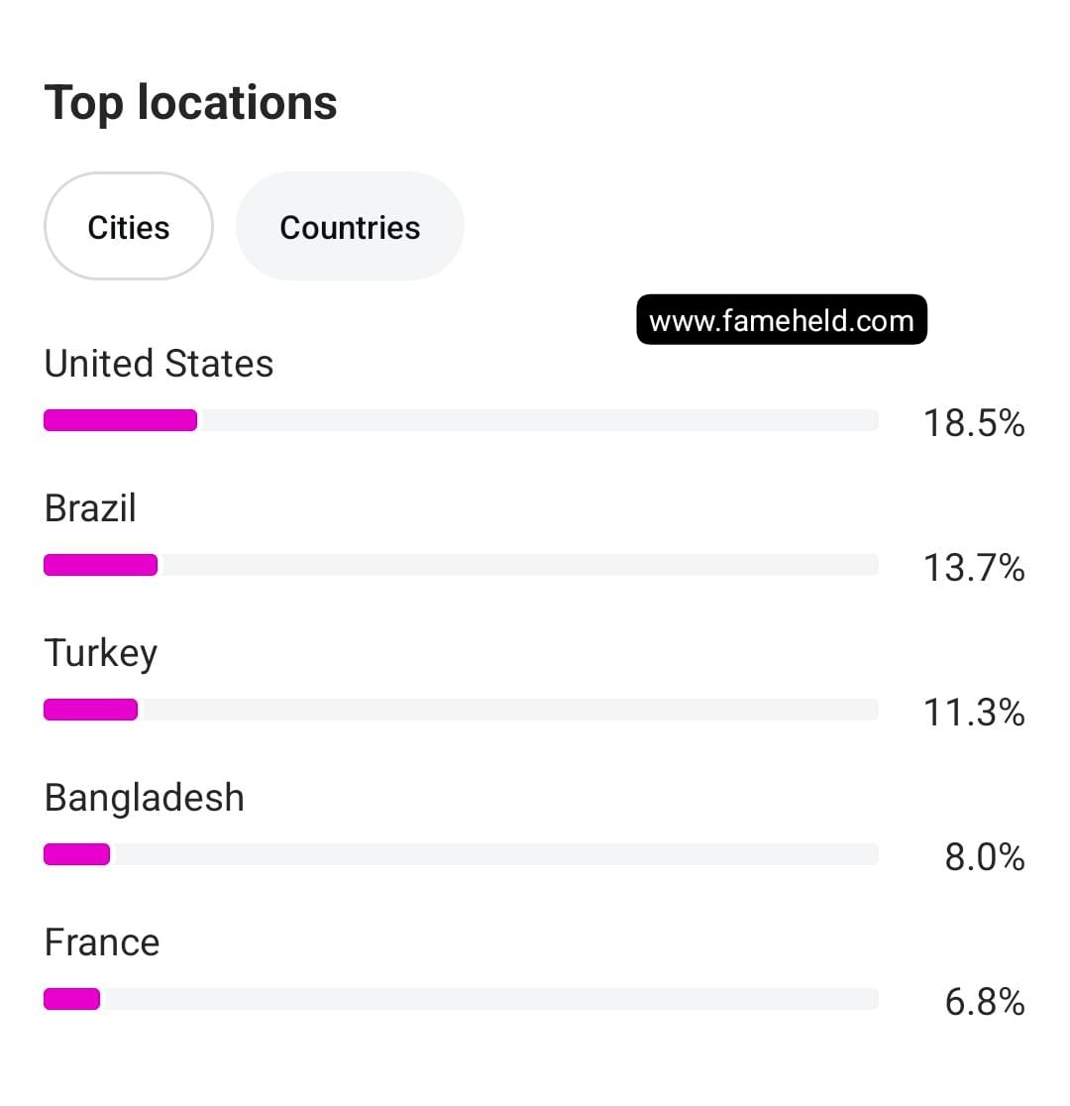This screenshot has height=1106, width=1070.
Task: Open the www.fameheld.com watermark link
Action: (x=781, y=320)
